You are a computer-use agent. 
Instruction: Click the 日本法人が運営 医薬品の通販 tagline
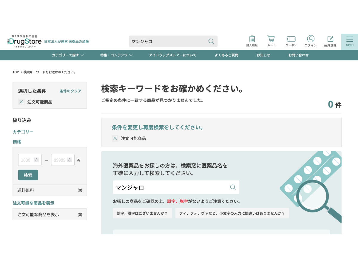pyautogui.click(x=67, y=41)
